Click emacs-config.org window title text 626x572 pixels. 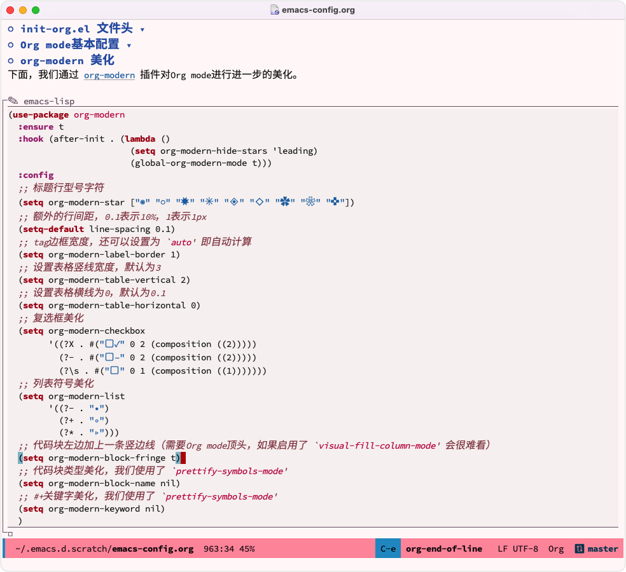(x=318, y=10)
